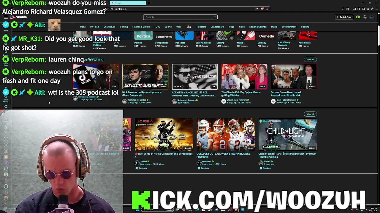Open 'ADL GETS CANCELLED???' video title link

coord(194,94)
